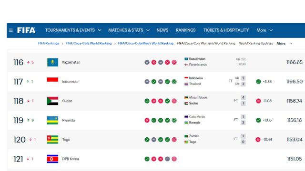Click Kazakhstan's first form result icon
The width and height of the screenshot is (305, 171).
point(147,62)
